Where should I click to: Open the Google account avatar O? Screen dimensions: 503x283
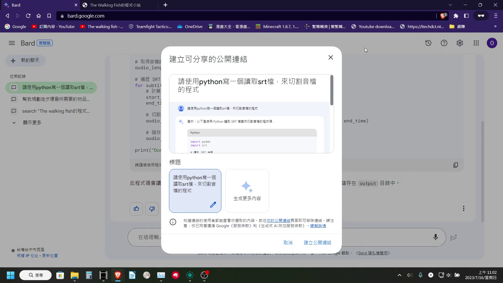click(x=492, y=43)
